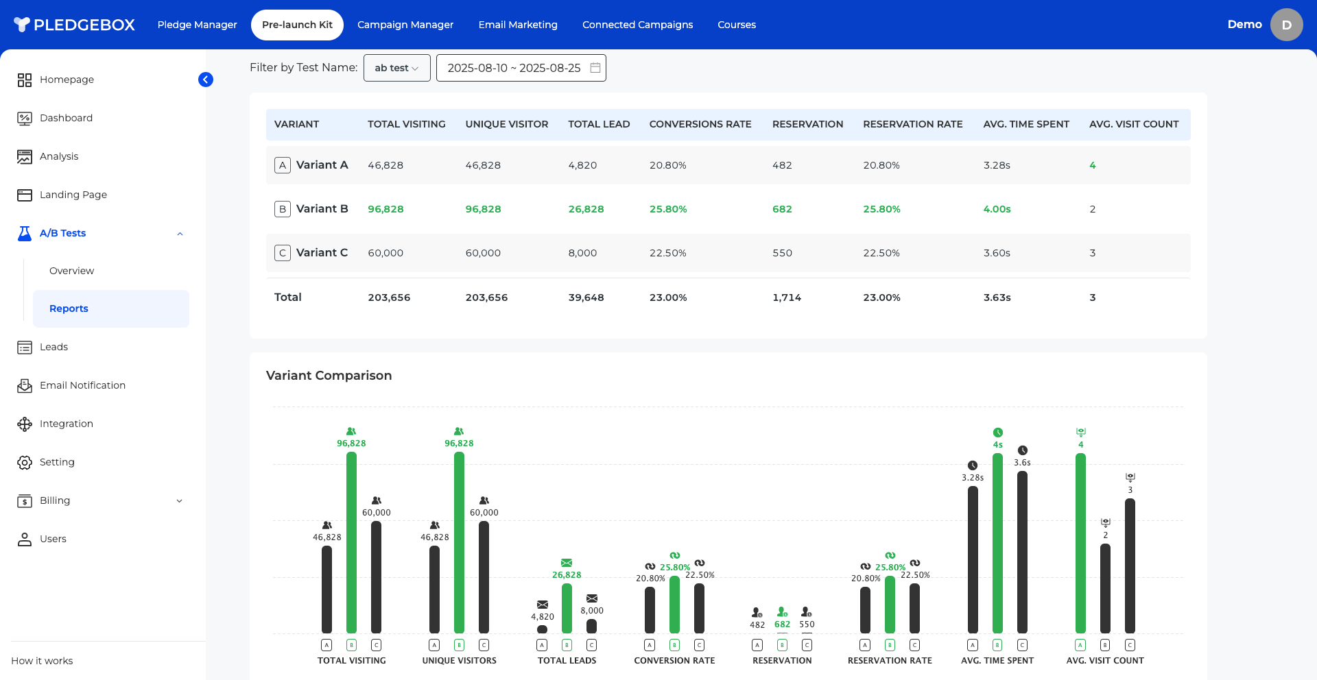The image size is (1317, 680).
Task: Click the green Variant B Total Visiting bar
Action: pyautogui.click(x=351, y=542)
